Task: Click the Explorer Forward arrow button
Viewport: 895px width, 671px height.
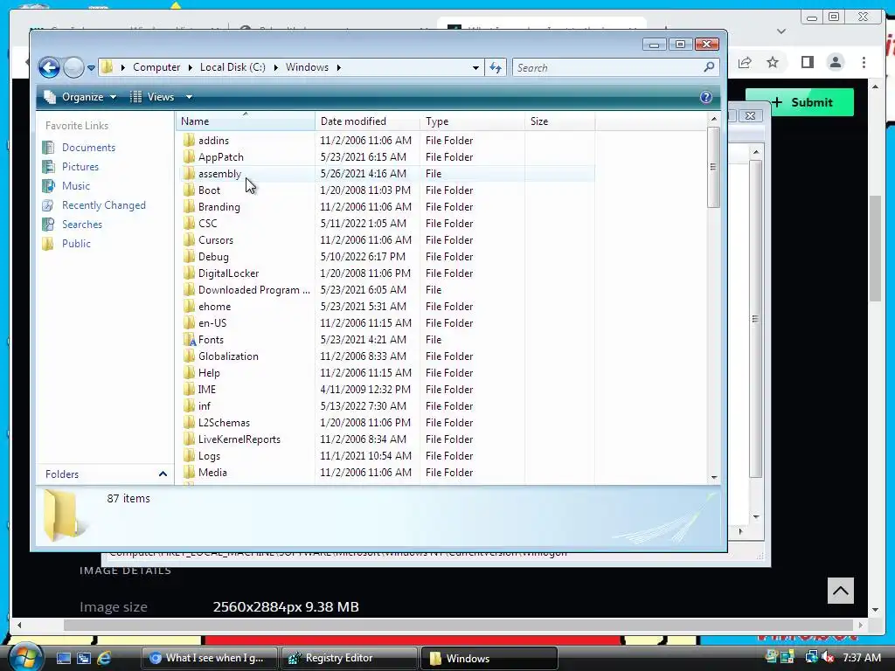Action: (x=73, y=67)
